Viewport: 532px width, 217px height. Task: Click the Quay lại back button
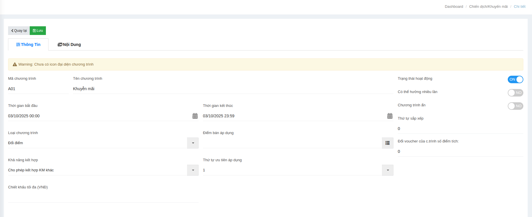click(x=19, y=31)
